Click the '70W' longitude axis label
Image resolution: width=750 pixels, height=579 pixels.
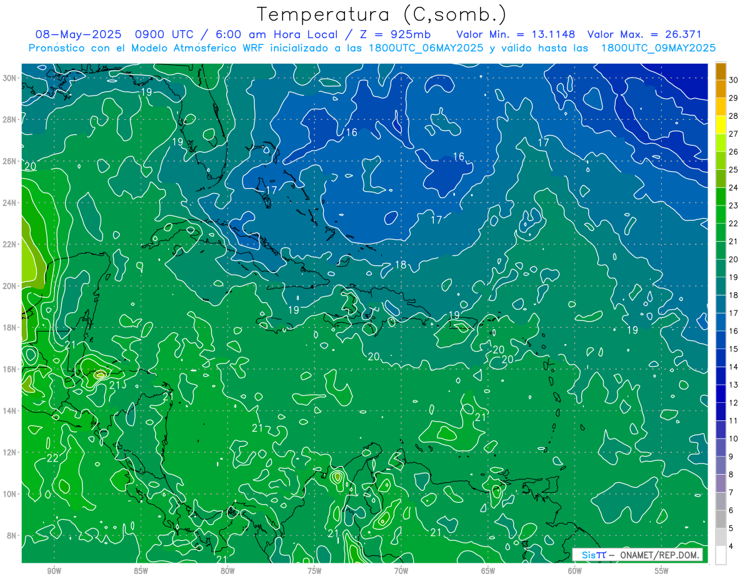point(401,571)
